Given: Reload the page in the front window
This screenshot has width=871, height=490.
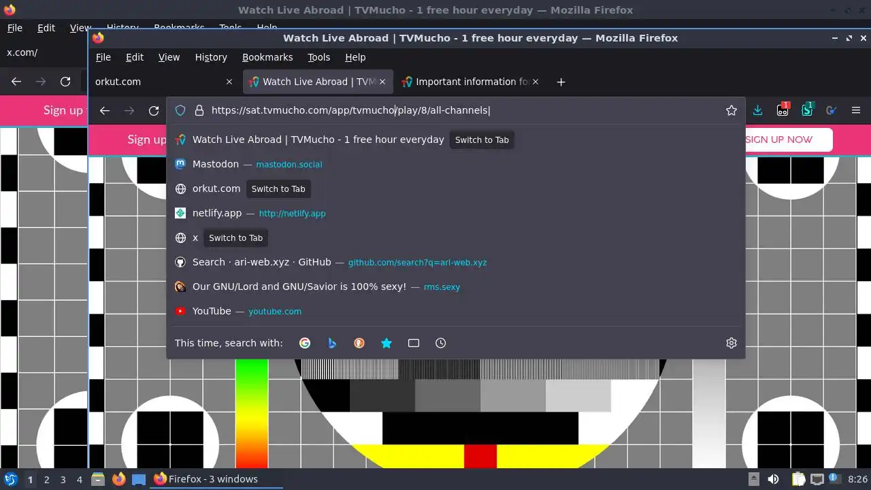Looking at the screenshot, I should click(154, 110).
